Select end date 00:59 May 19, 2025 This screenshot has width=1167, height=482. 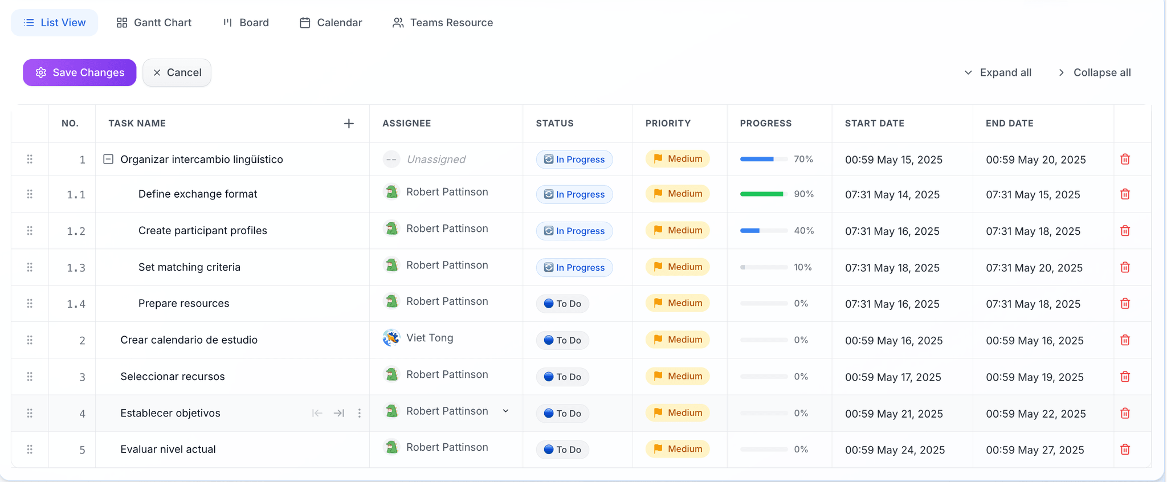[x=1035, y=377]
